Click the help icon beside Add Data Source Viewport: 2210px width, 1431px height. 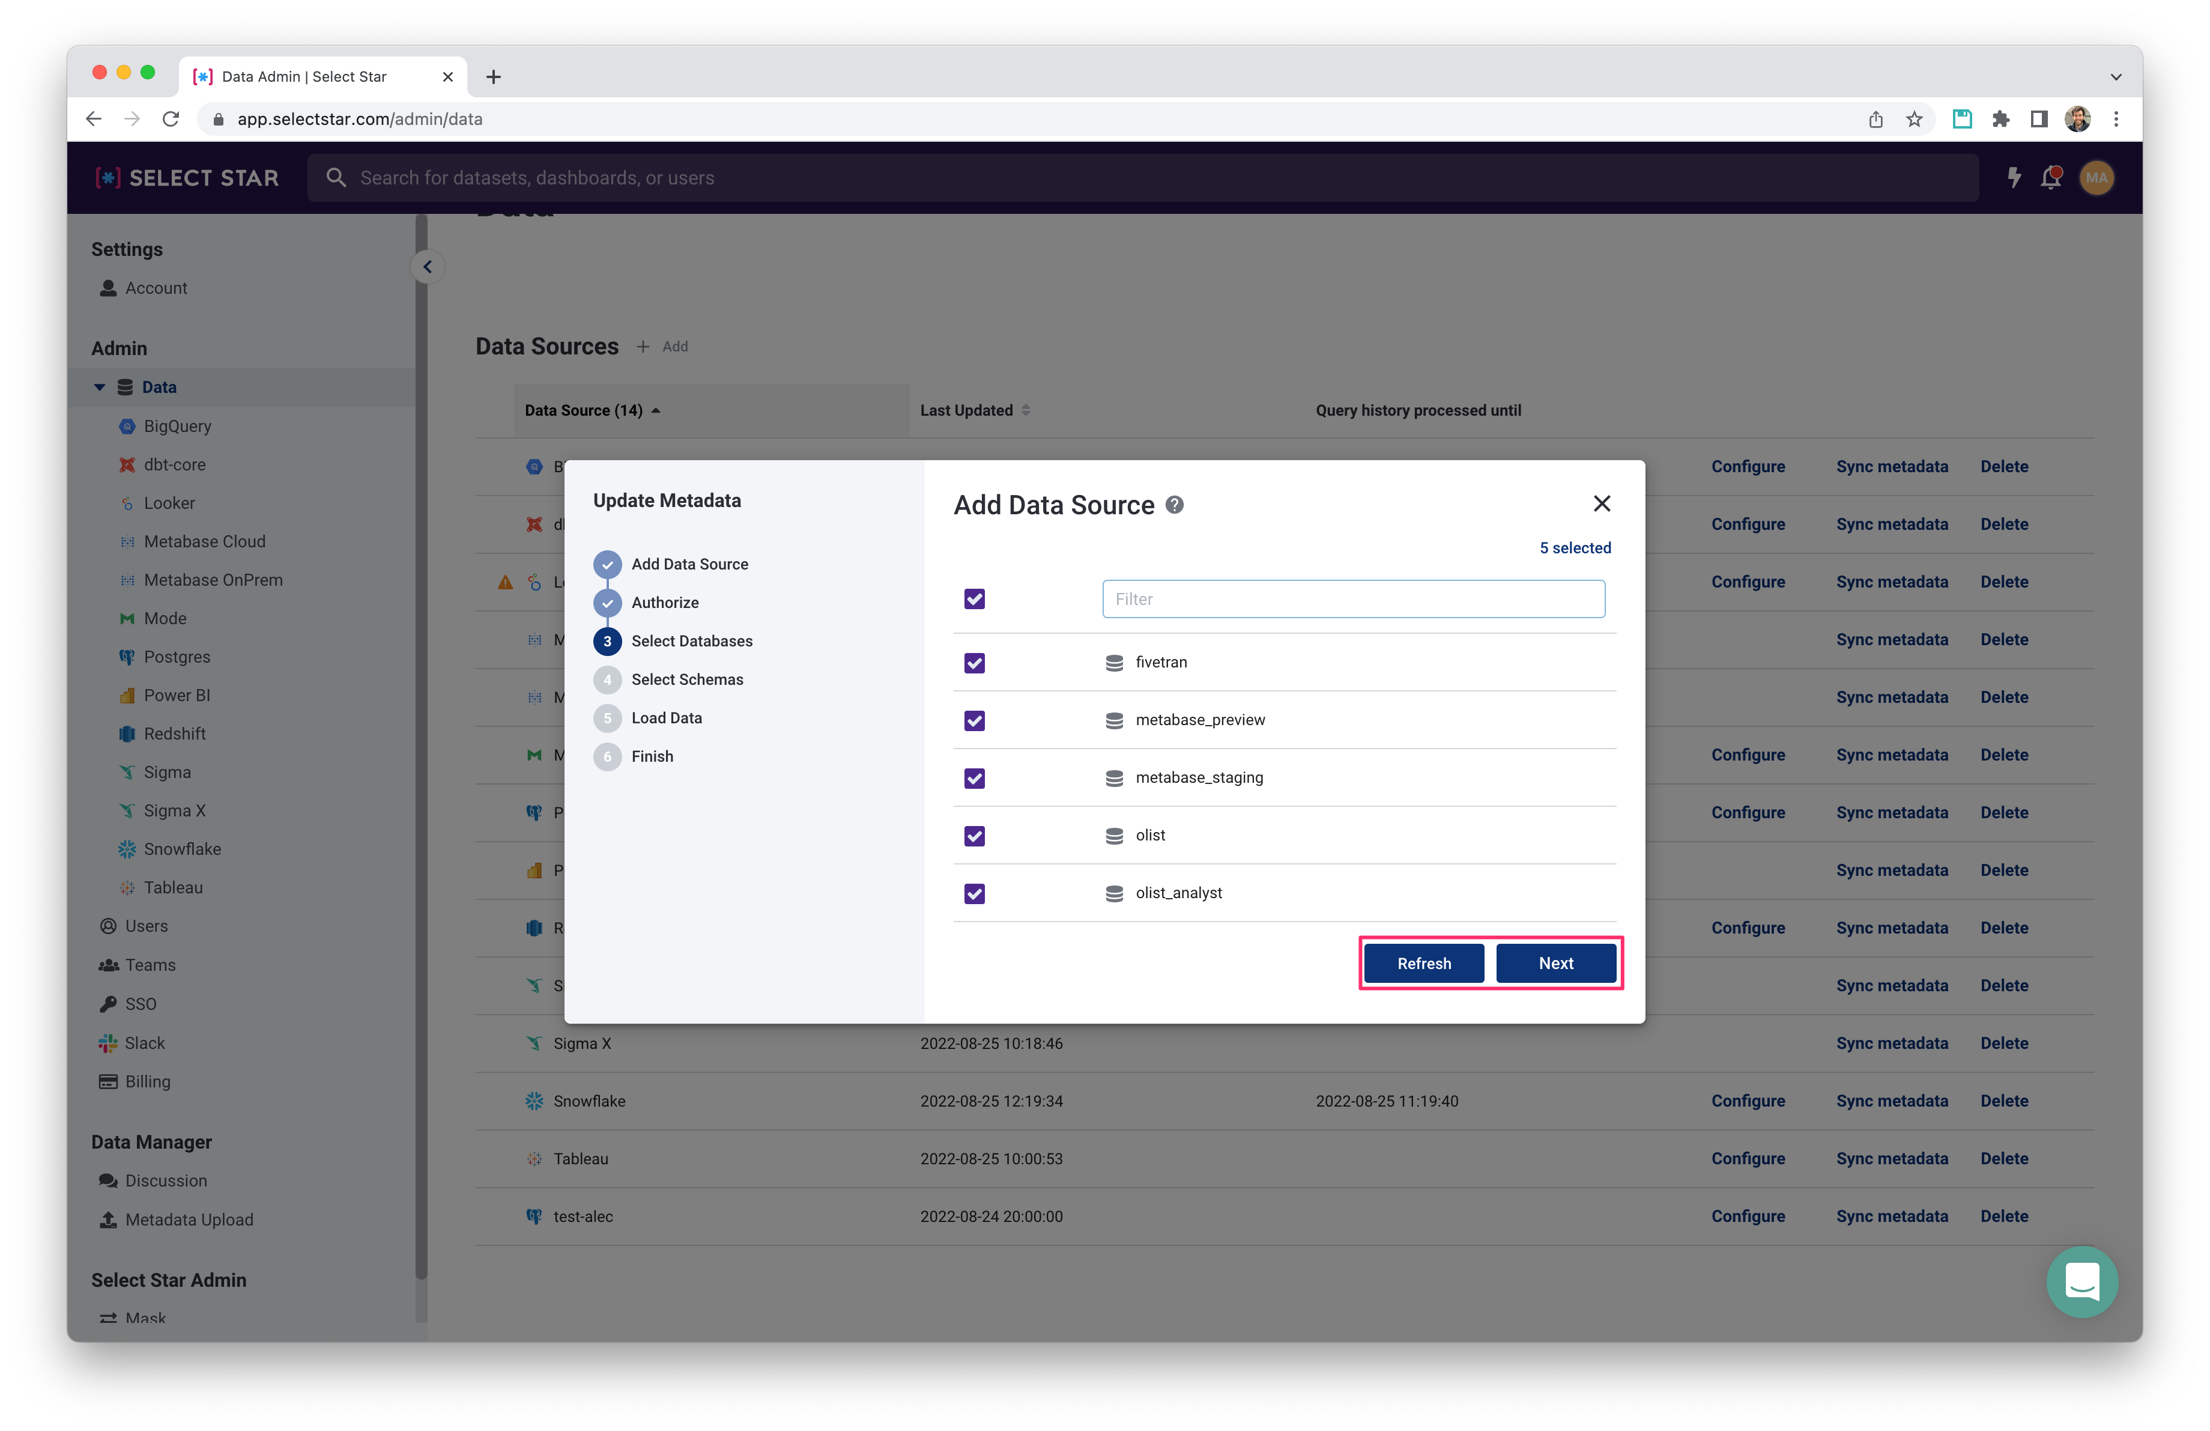(x=1175, y=504)
